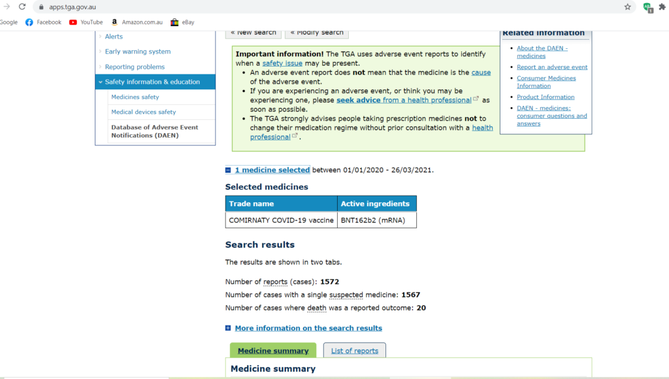The image size is (669, 379).
Task: Click the 'COMIRNATY COVID-19 vaccine' cell
Action: coord(281,220)
